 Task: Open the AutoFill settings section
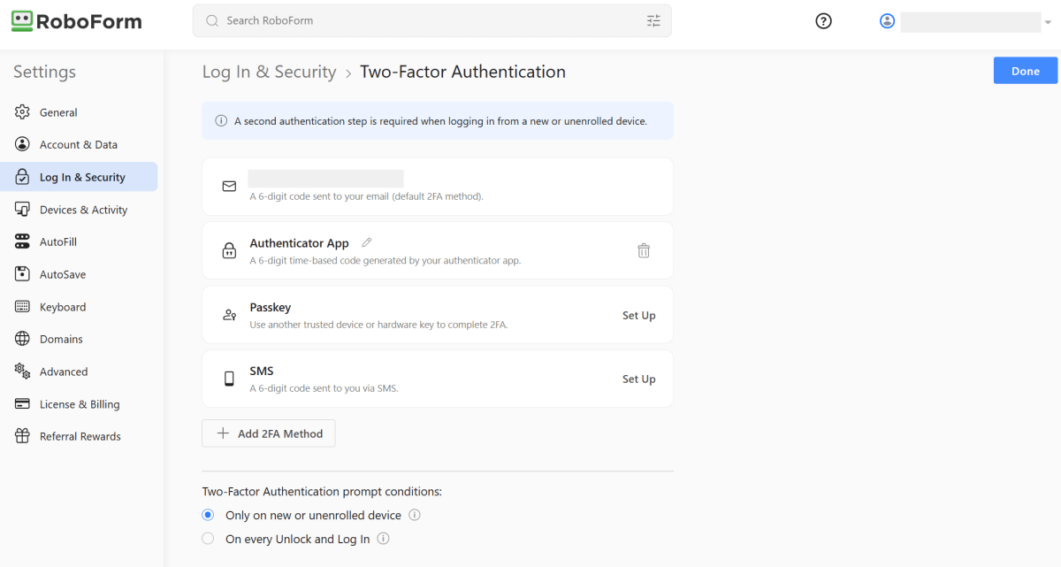click(58, 242)
